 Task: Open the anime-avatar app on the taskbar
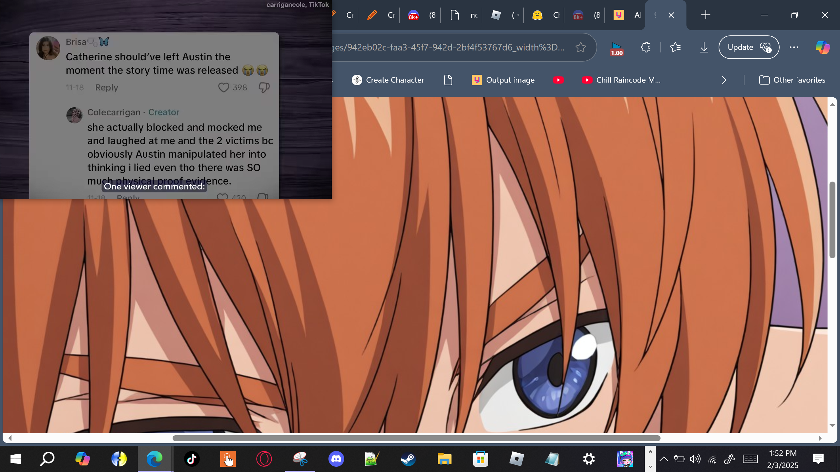(625, 459)
